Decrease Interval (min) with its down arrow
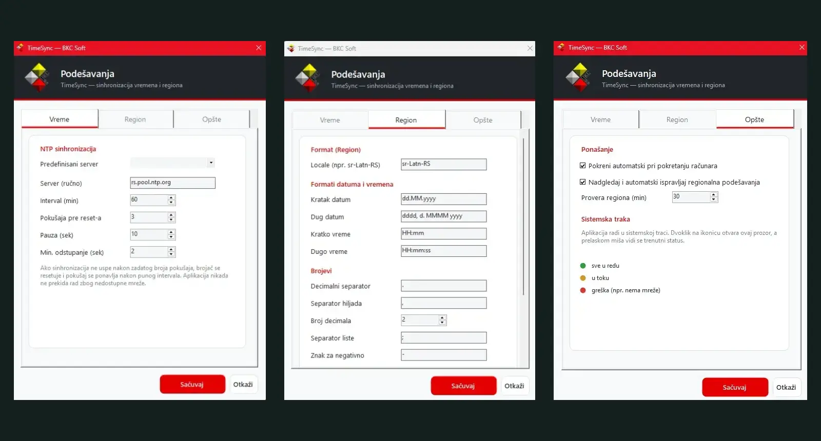The image size is (821, 441). (x=171, y=203)
